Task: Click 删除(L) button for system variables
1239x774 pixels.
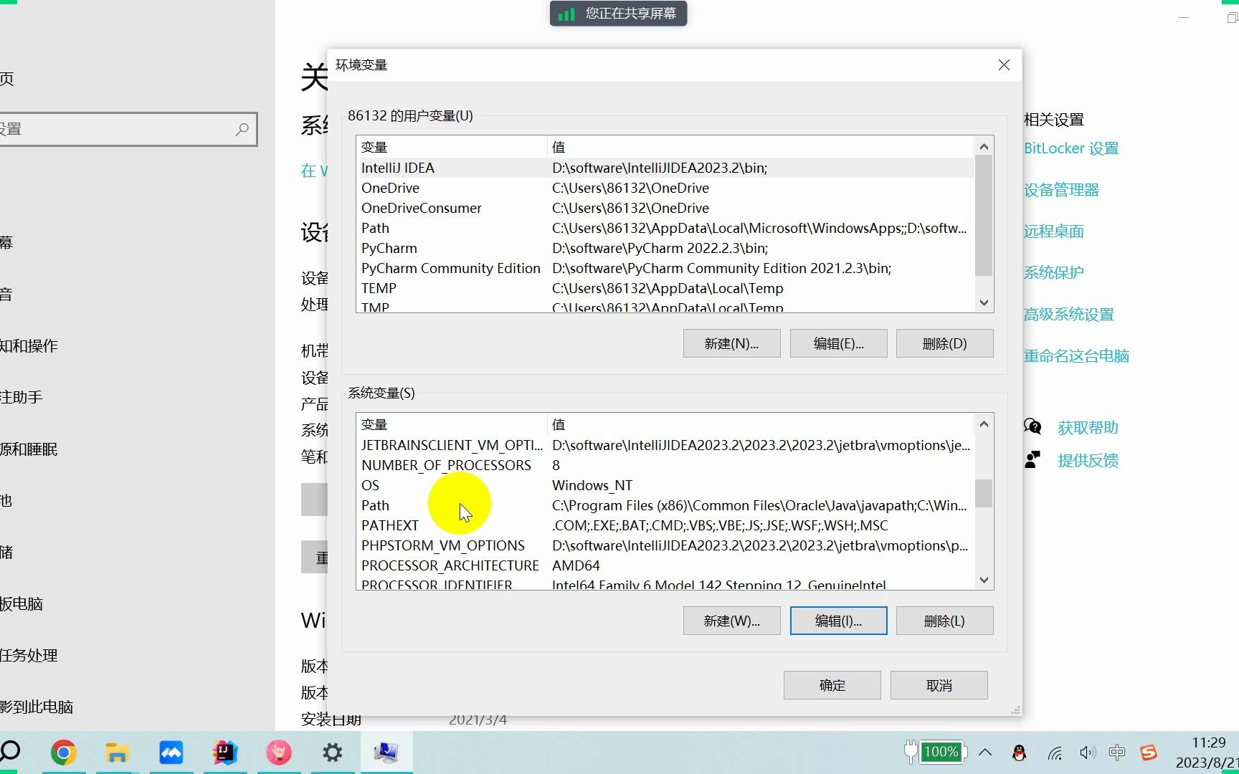Action: 944,621
